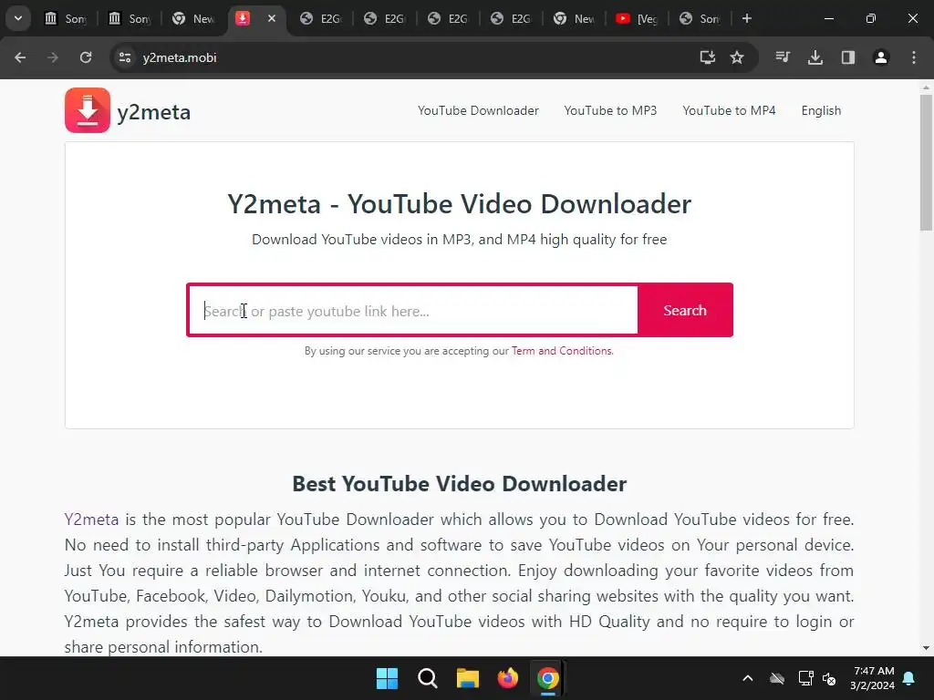The image size is (934, 700).
Task: Open the Chrome downloads icon
Action: [815, 57]
